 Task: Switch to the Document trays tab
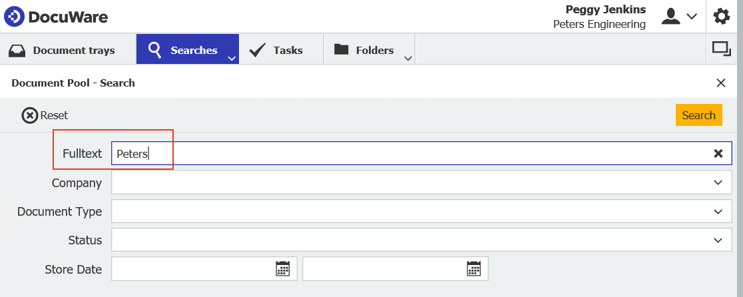(63, 50)
